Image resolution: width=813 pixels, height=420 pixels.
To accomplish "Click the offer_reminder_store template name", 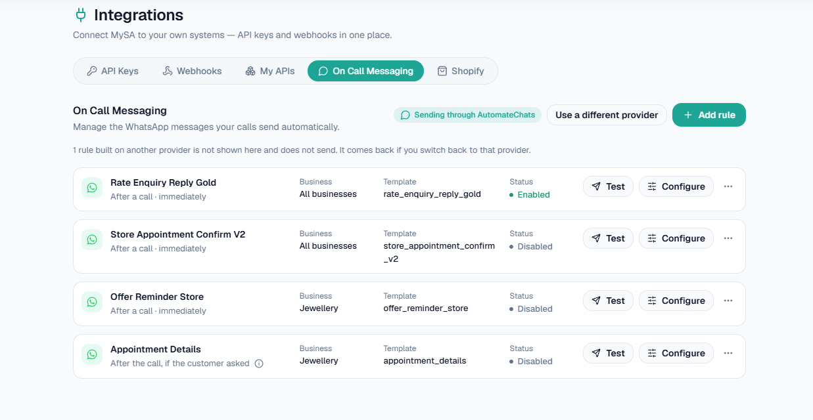I will [x=426, y=308].
